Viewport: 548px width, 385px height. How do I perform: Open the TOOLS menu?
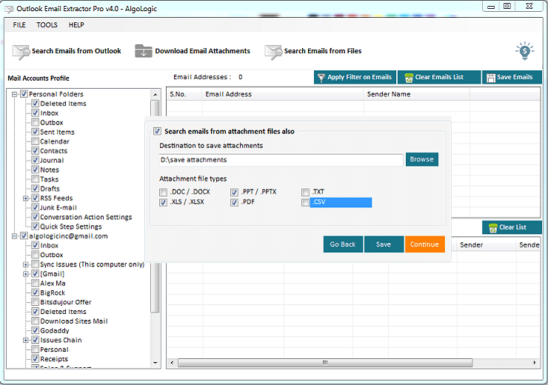47,24
